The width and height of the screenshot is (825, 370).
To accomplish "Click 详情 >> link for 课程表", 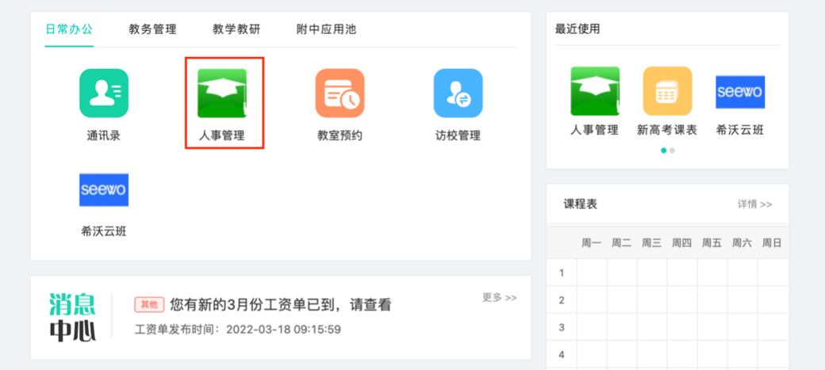I will pyautogui.click(x=754, y=204).
